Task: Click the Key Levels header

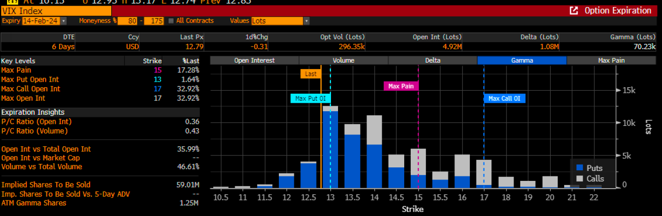Action: (18, 61)
